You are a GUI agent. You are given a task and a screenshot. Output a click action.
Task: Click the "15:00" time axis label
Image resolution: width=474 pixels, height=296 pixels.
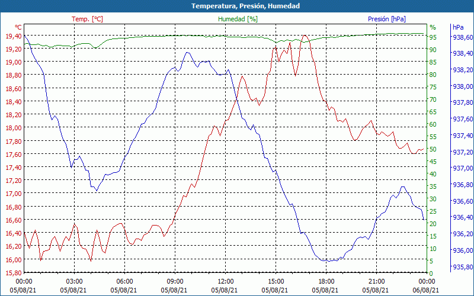pos(276,282)
